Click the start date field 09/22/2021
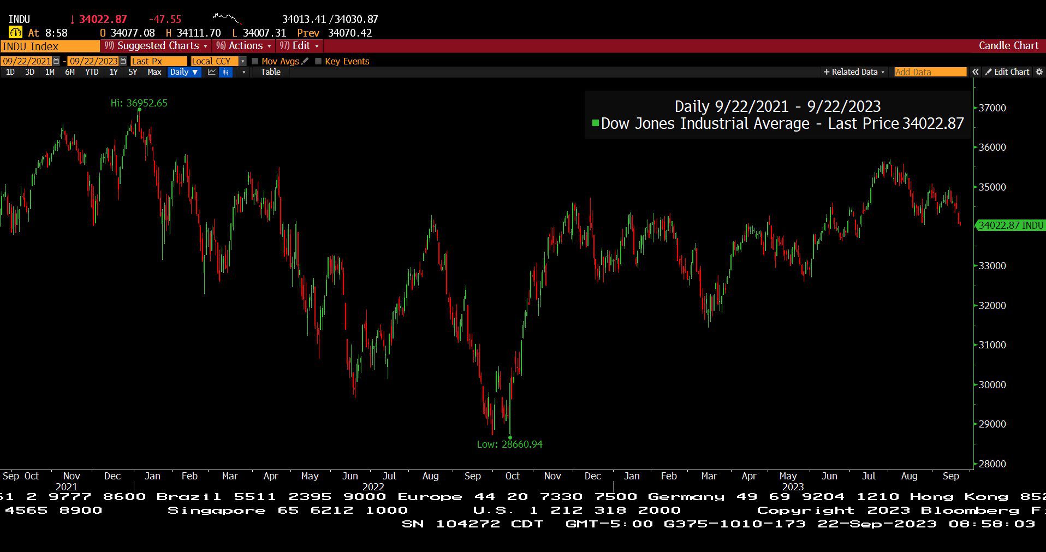The width and height of the screenshot is (1046, 552). (x=27, y=61)
